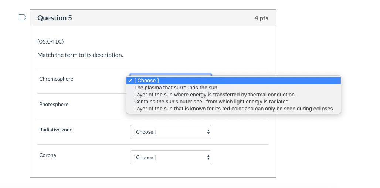Click the "Match the term" instruction text
The width and height of the screenshot is (380, 188).
point(80,55)
